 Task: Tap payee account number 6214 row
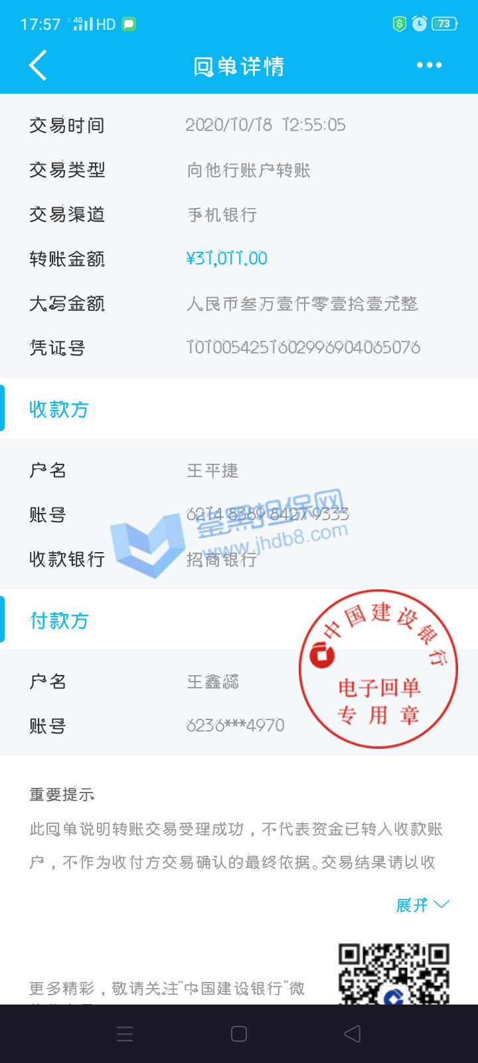pos(239,514)
